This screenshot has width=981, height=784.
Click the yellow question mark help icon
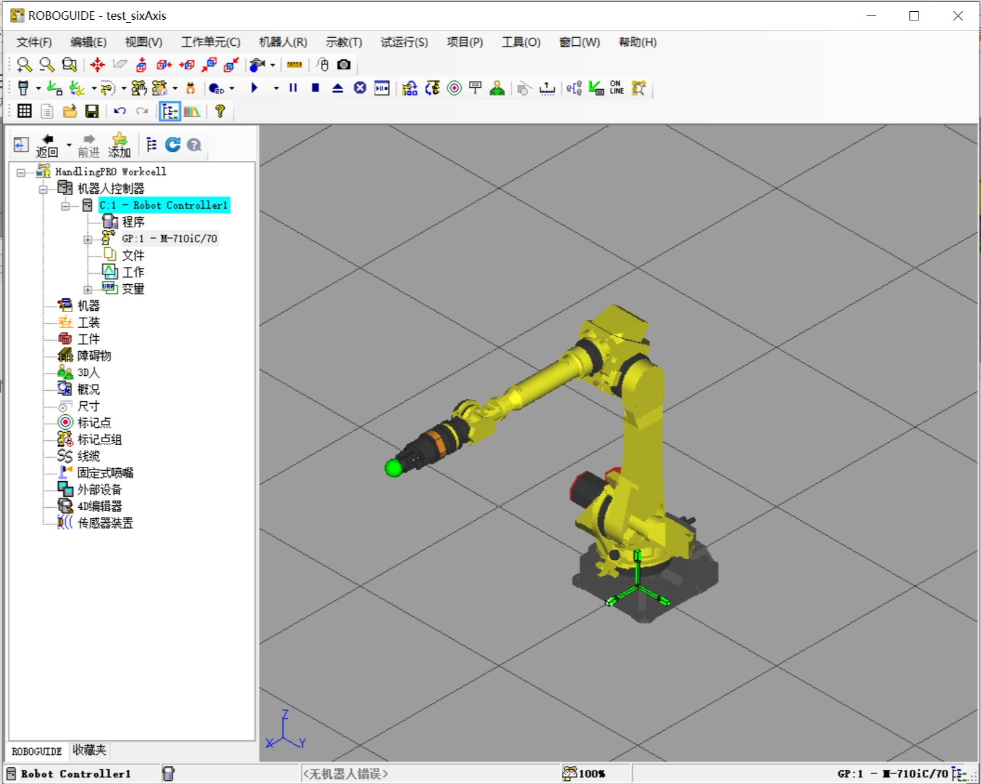point(220,111)
